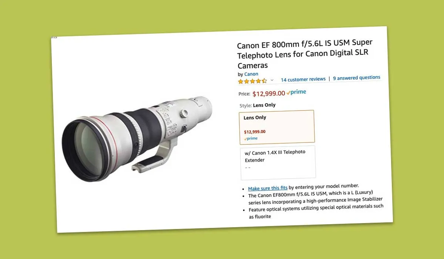This screenshot has width=444, height=259.
Task: Click the half-filled last rating star
Action: [264, 81]
